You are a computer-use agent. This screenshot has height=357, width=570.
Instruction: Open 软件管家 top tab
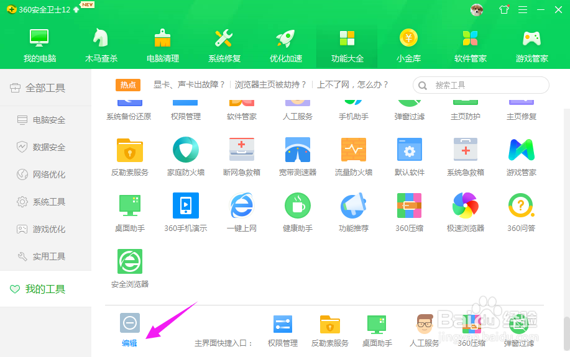pyautogui.click(x=471, y=46)
